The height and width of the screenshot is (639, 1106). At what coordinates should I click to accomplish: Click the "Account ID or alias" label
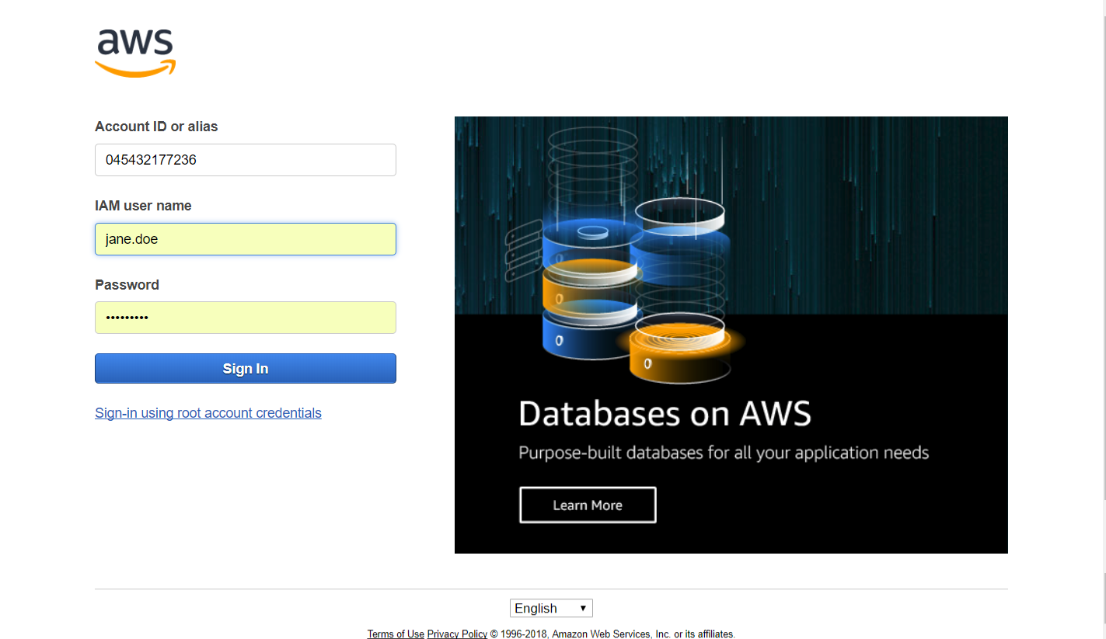pos(156,127)
